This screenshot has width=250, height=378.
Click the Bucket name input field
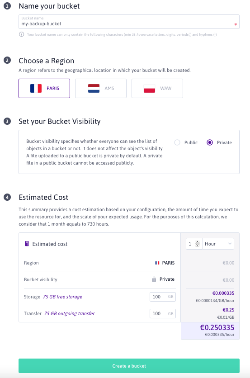coord(129,22)
